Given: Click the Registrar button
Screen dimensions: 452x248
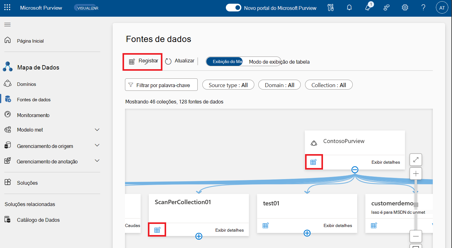Looking at the screenshot, I should (143, 61).
